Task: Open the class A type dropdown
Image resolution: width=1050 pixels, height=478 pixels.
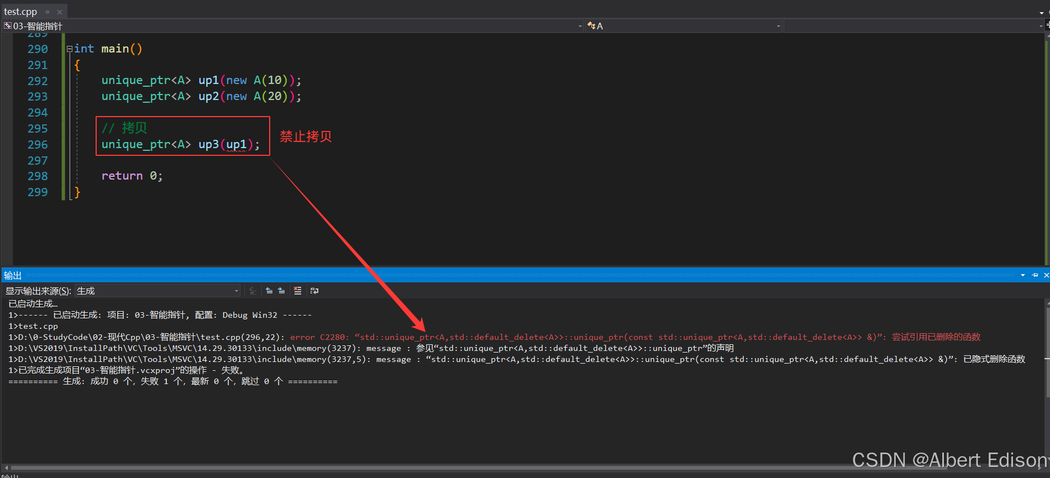Action: [684, 26]
